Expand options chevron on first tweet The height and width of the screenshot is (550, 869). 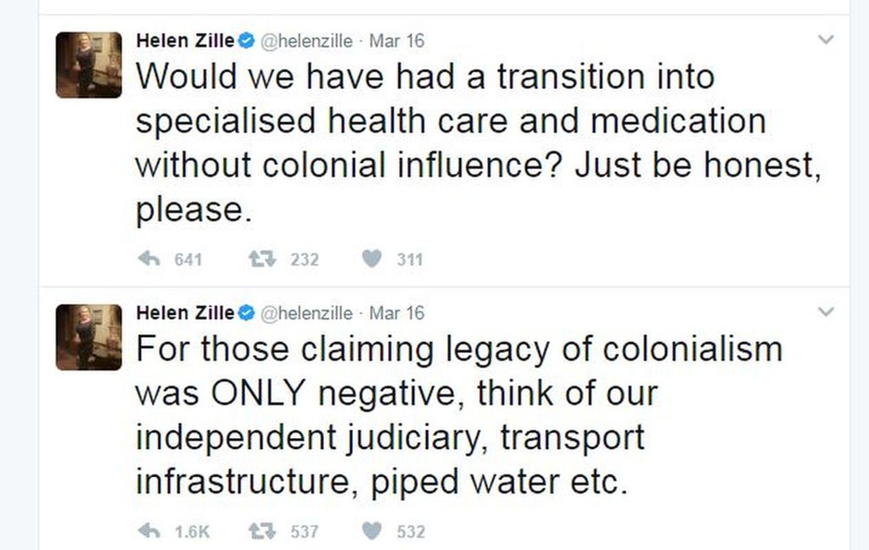tap(825, 40)
